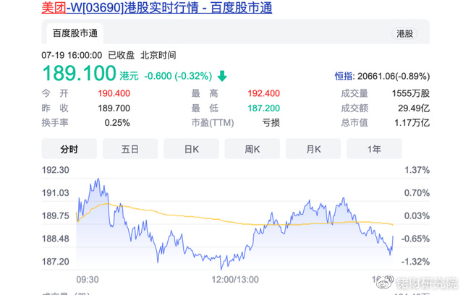Click the 0.03% percentage axis label
The height and width of the screenshot is (295, 463).
tap(417, 215)
